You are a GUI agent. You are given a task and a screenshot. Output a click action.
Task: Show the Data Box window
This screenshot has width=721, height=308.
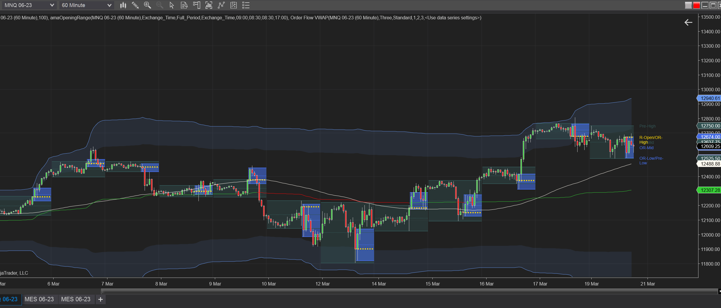(184, 5)
